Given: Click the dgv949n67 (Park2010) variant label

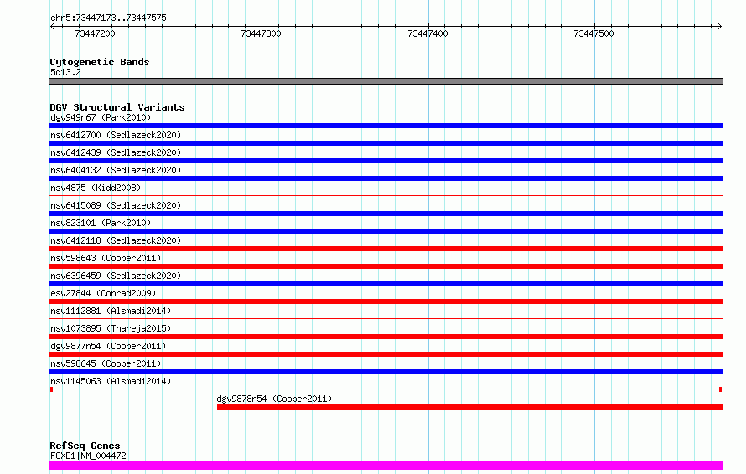Looking at the screenshot, I should pyautogui.click(x=101, y=117).
